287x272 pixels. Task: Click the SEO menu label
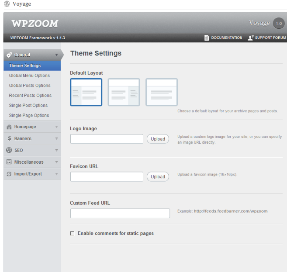19,150
